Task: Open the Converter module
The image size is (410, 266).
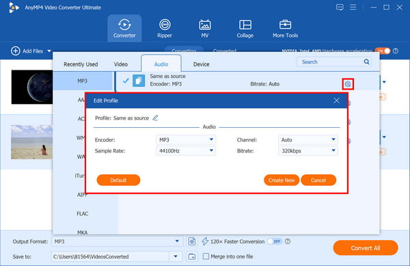Action: coord(124,28)
